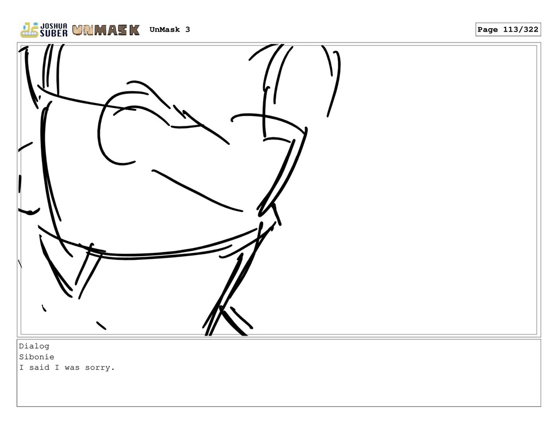Click the 'Sibonie' character name
Image resolution: width=558 pixels, height=432 pixels.
click(37, 357)
